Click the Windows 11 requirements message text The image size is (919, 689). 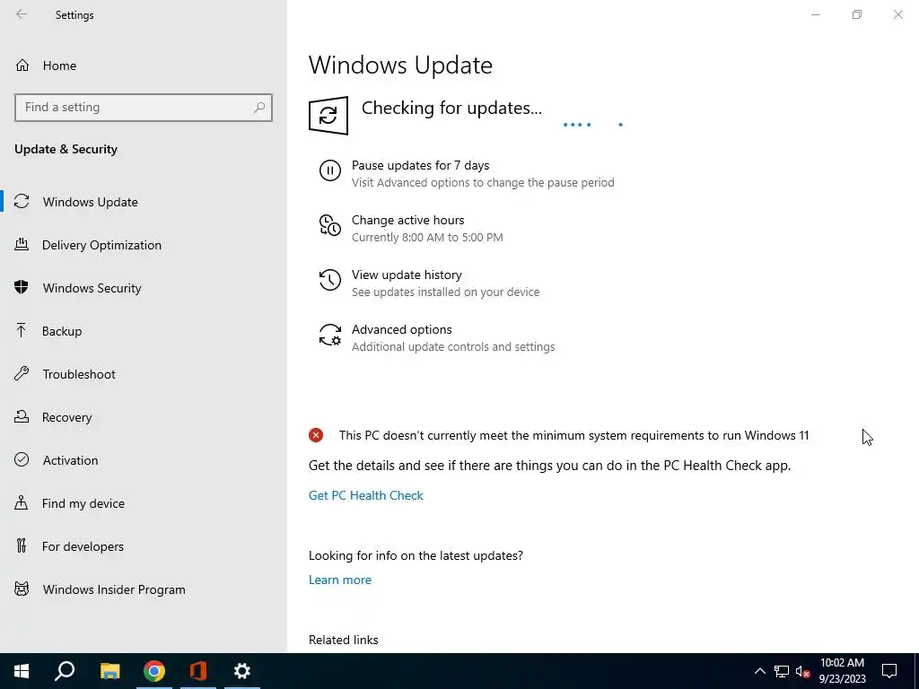click(573, 435)
